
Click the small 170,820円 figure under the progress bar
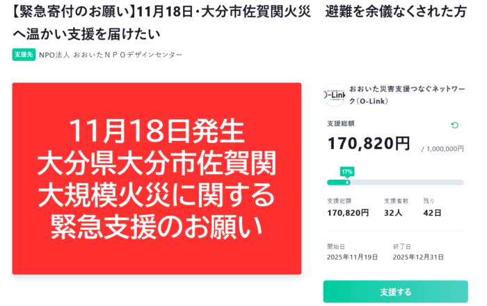[x=348, y=213]
